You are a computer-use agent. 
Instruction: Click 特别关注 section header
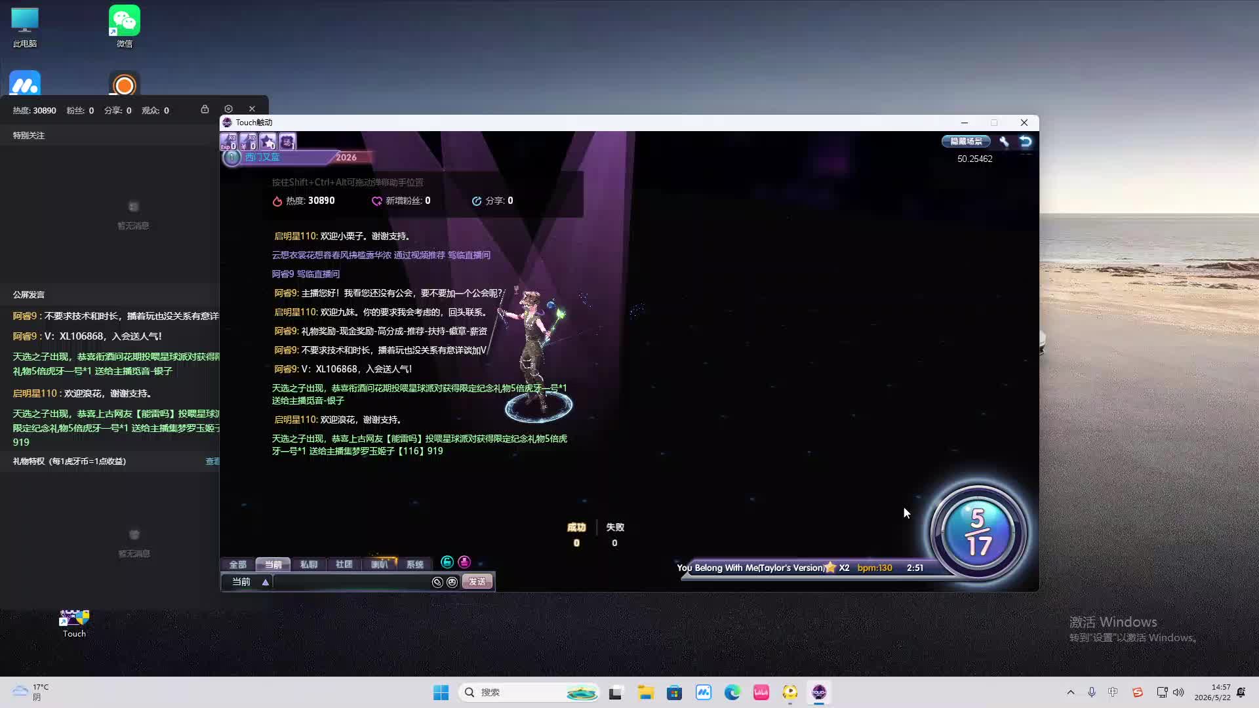[x=29, y=136]
